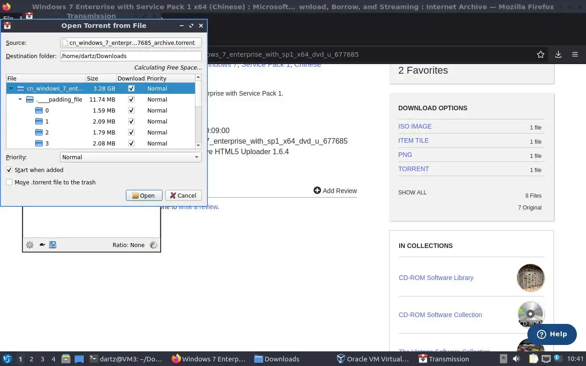
Task: Open Firefox downloads panel arrow icon
Action: tap(558, 54)
